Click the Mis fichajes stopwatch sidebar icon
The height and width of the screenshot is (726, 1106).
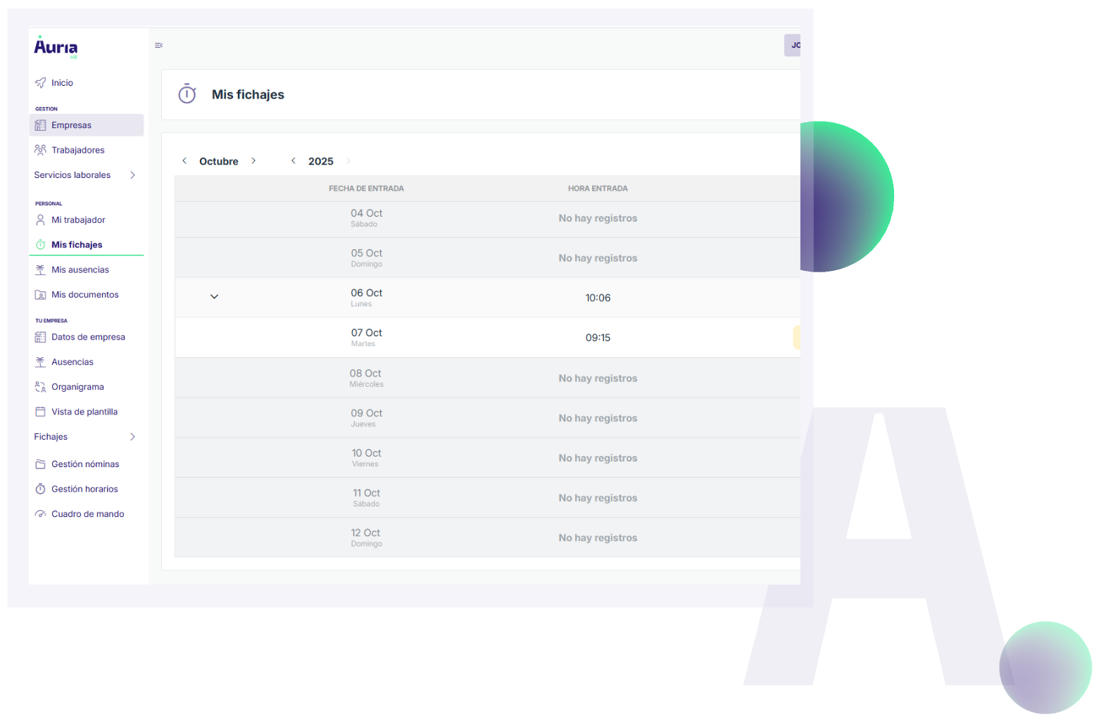tap(40, 245)
